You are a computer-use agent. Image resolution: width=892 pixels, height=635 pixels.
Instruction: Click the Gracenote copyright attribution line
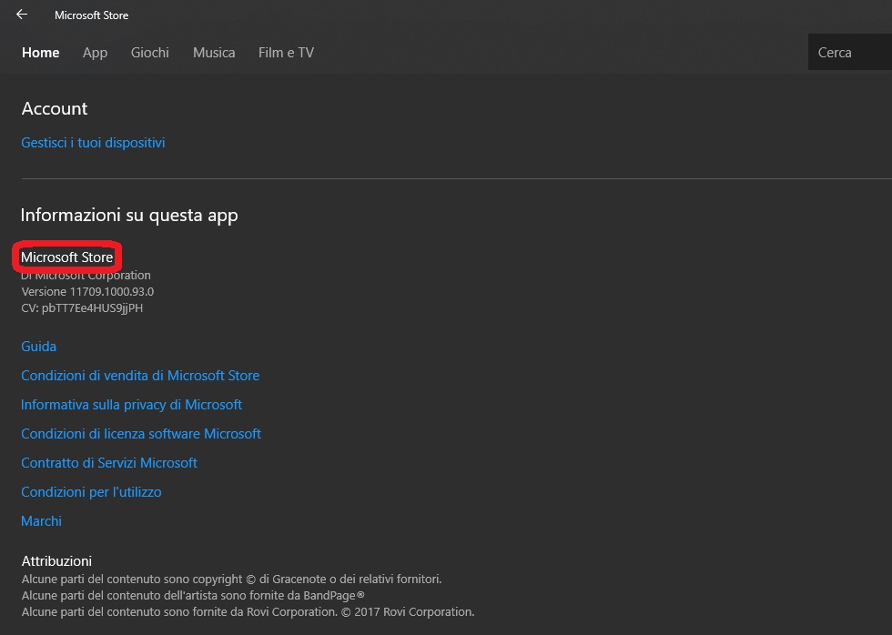(231, 579)
